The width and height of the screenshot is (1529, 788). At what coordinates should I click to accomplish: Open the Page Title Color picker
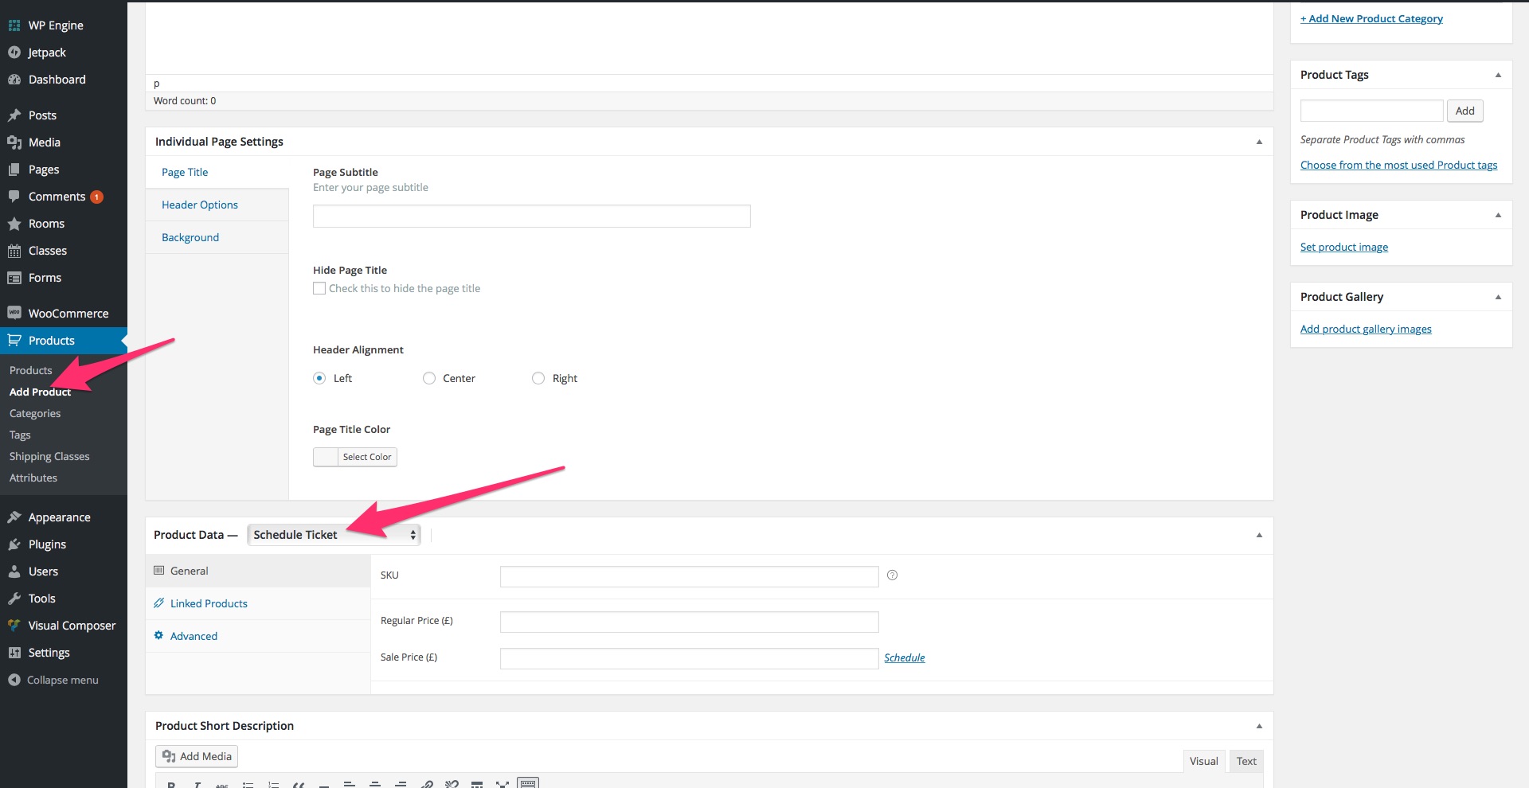pos(355,457)
